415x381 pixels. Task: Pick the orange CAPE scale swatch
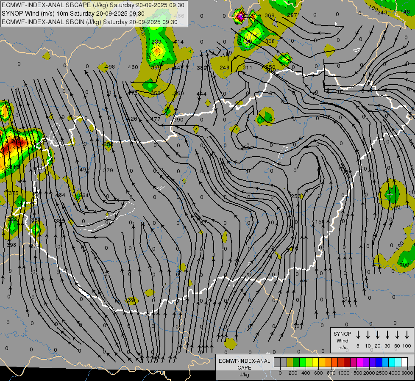click(328, 362)
